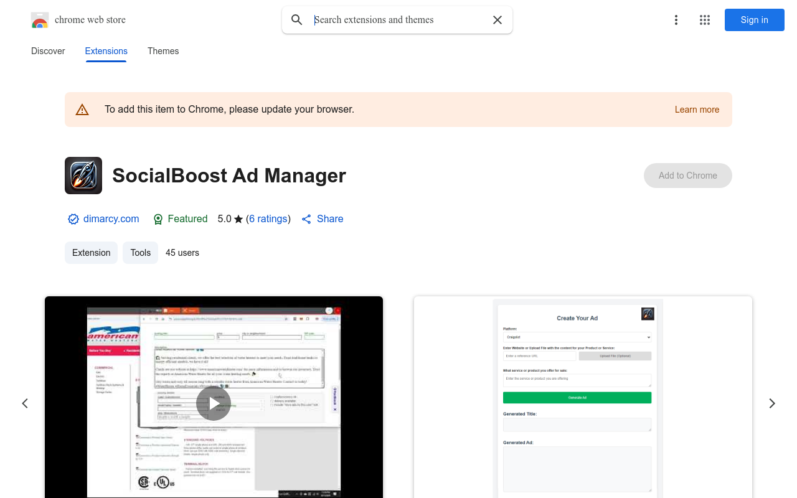Click the warning triangle icon in banner
This screenshot has width=797, height=498.
[82, 110]
